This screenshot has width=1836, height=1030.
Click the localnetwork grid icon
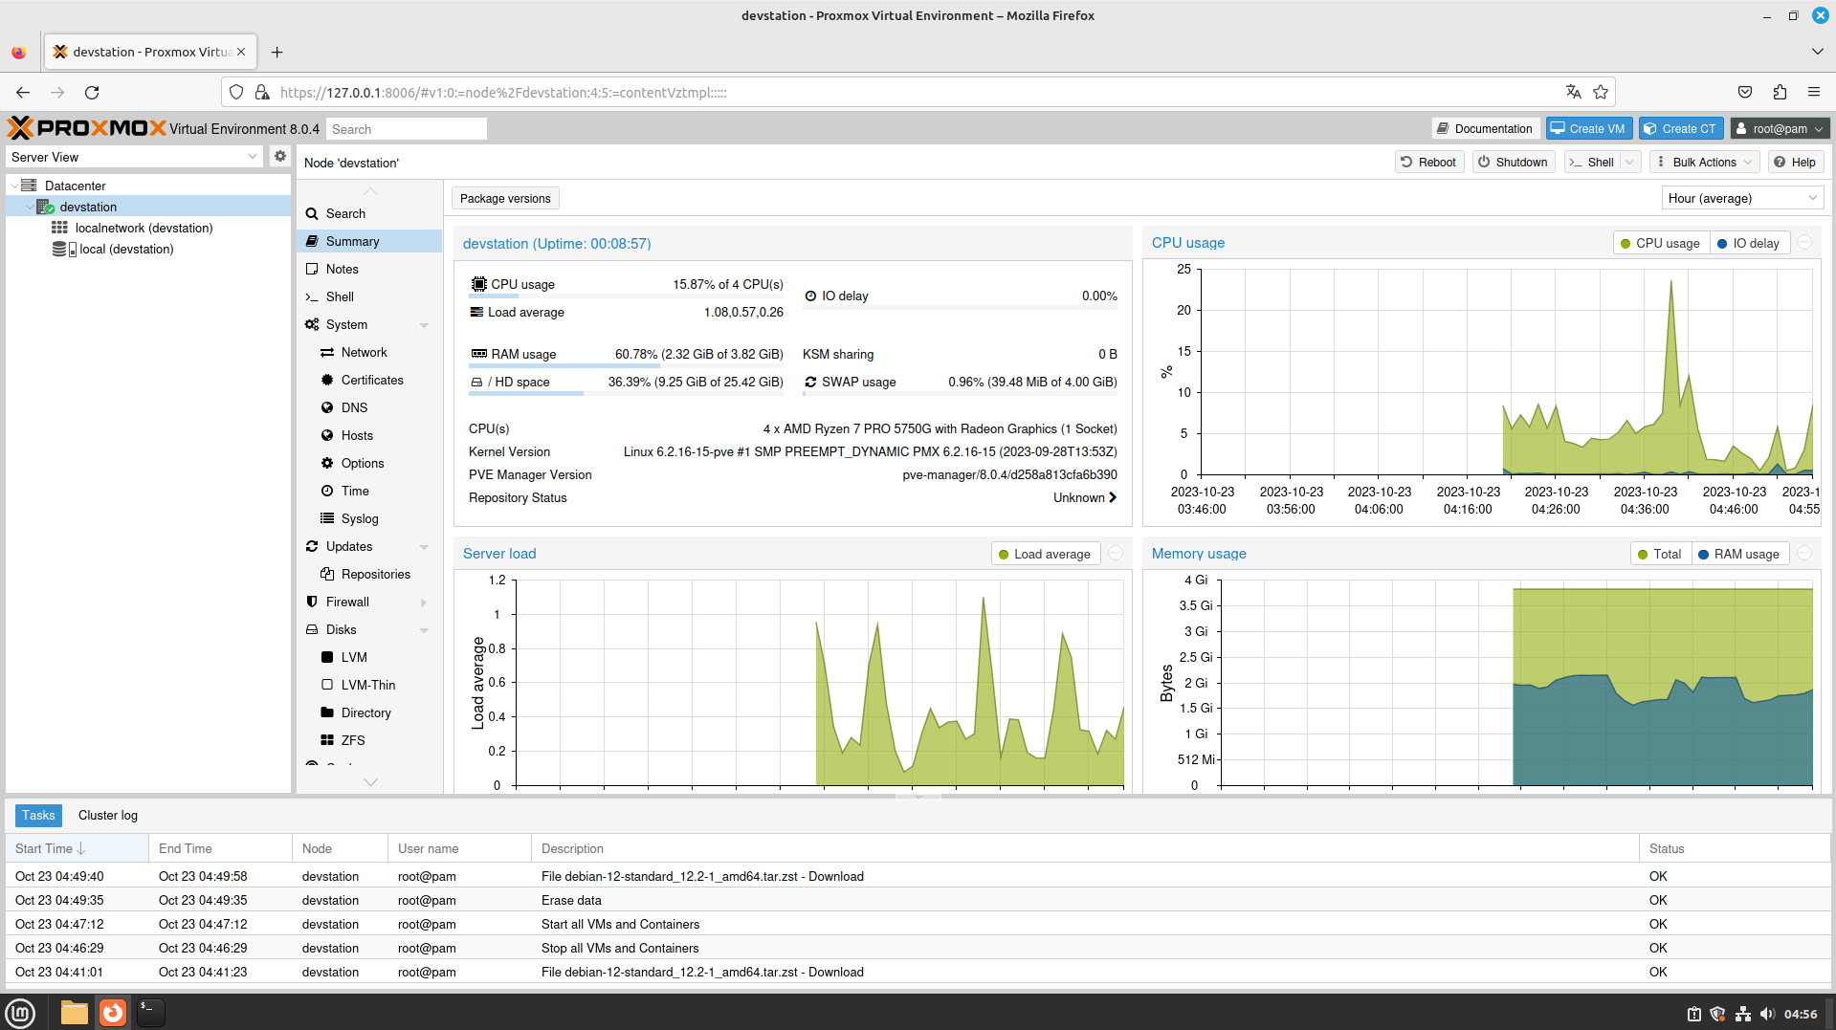click(59, 228)
